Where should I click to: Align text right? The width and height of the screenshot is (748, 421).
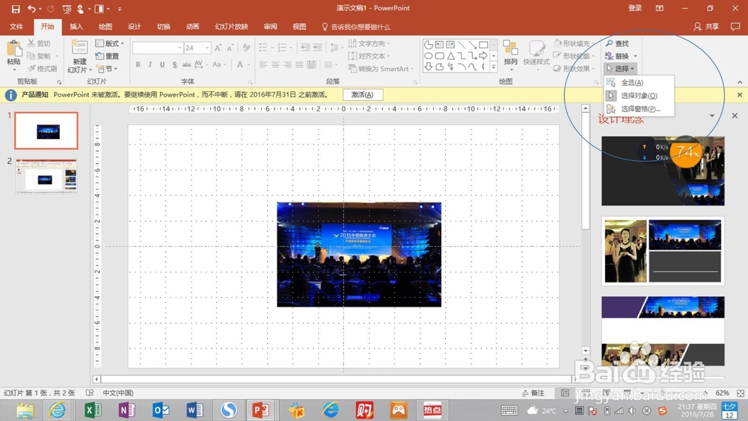click(287, 64)
